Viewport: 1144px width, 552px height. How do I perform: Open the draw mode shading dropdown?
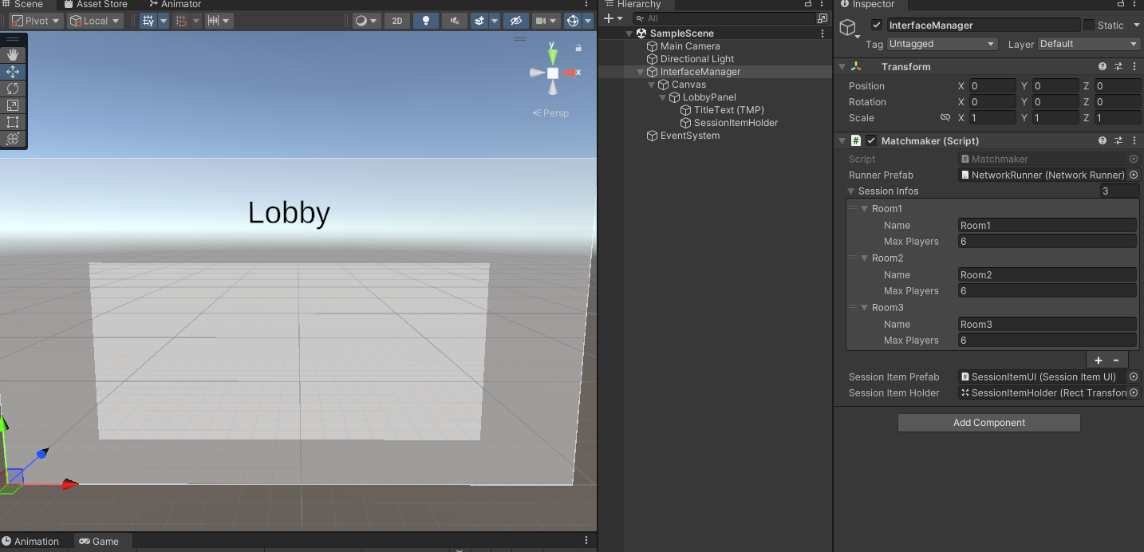[366, 21]
